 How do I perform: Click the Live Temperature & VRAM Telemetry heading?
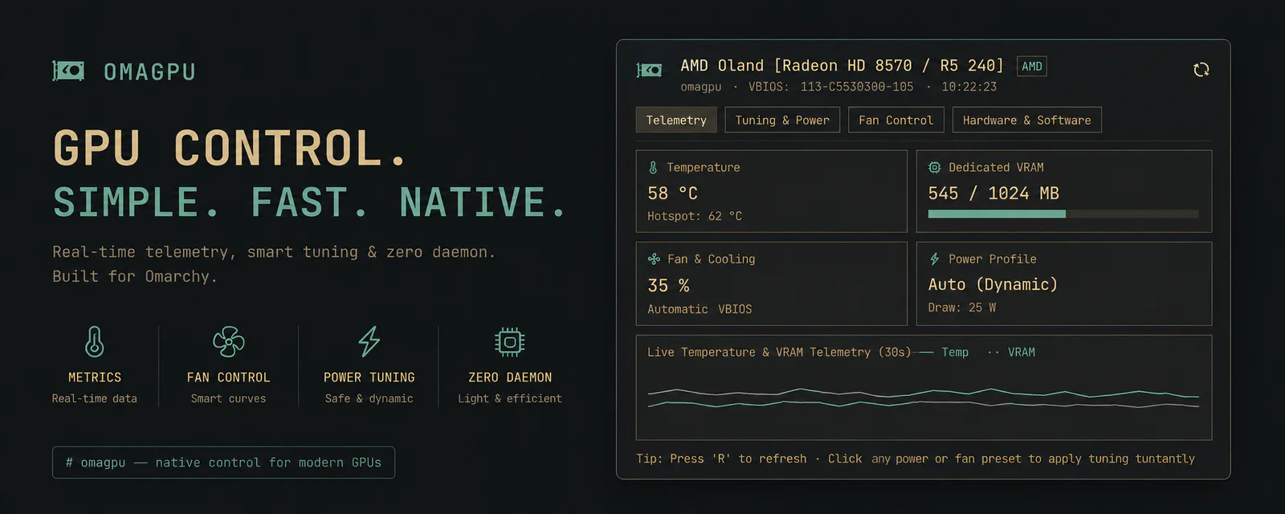(x=779, y=353)
